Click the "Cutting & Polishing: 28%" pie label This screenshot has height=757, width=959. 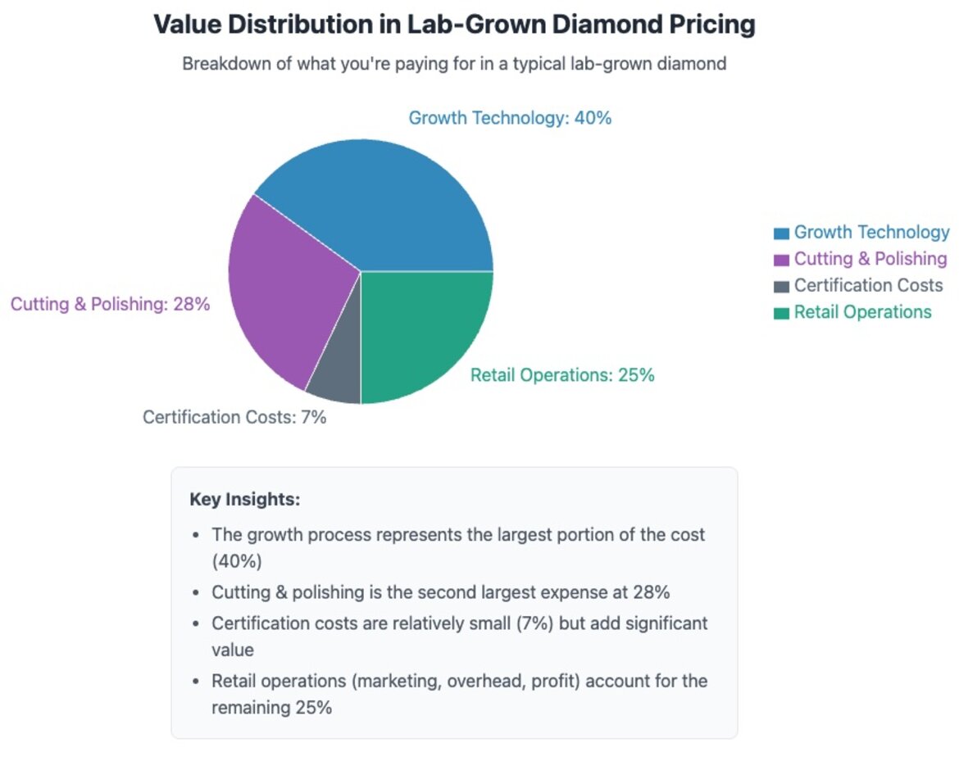(x=111, y=305)
